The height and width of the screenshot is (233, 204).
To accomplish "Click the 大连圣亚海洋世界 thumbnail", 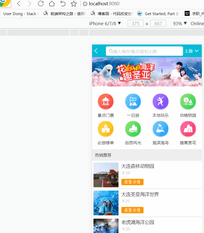I will 106,203.
